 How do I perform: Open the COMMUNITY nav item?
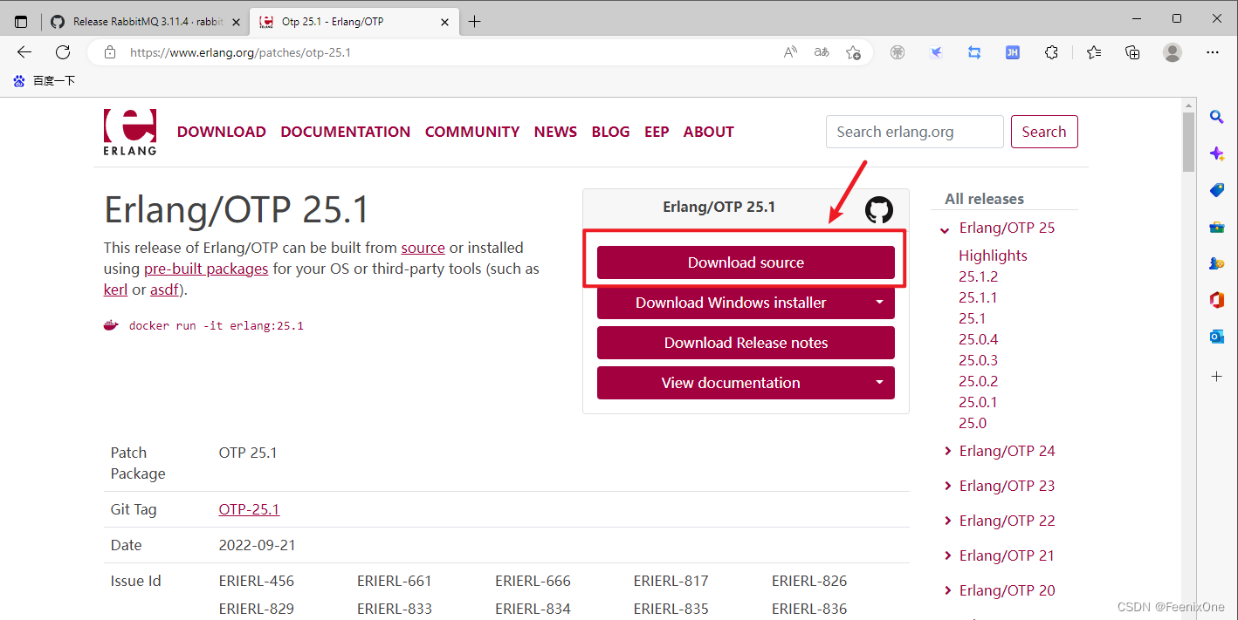point(472,132)
